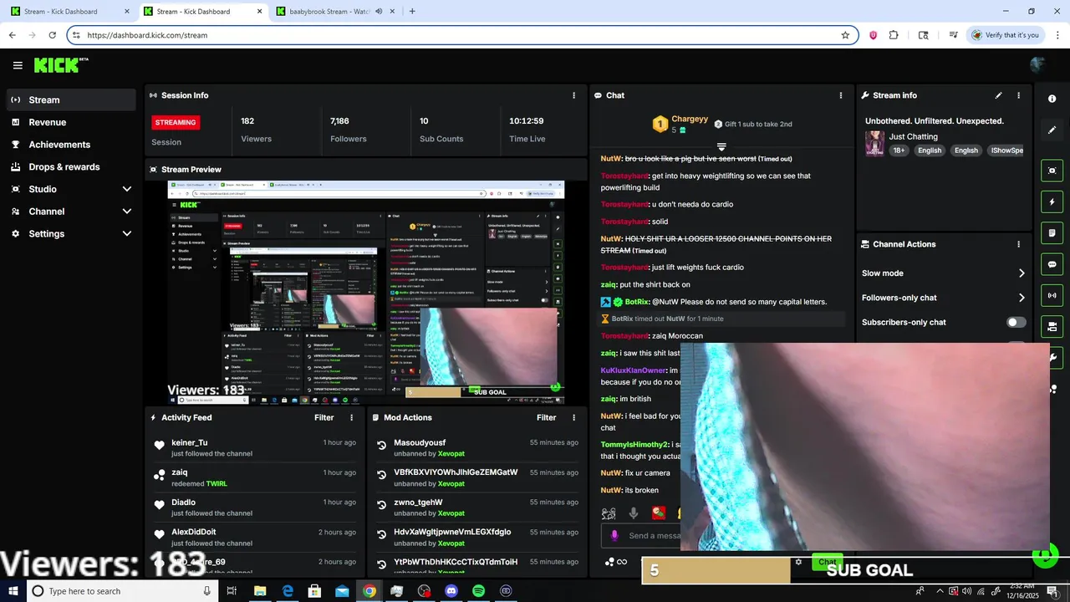
Task: Open Mod Actions three-dot options
Action: click(x=573, y=417)
